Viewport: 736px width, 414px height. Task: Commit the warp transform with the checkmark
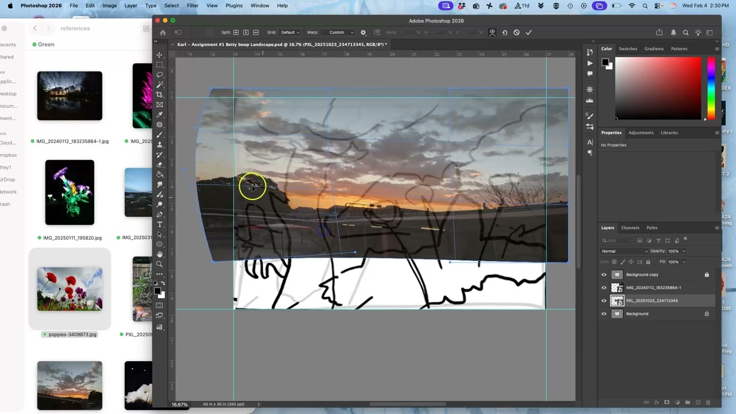pos(528,32)
